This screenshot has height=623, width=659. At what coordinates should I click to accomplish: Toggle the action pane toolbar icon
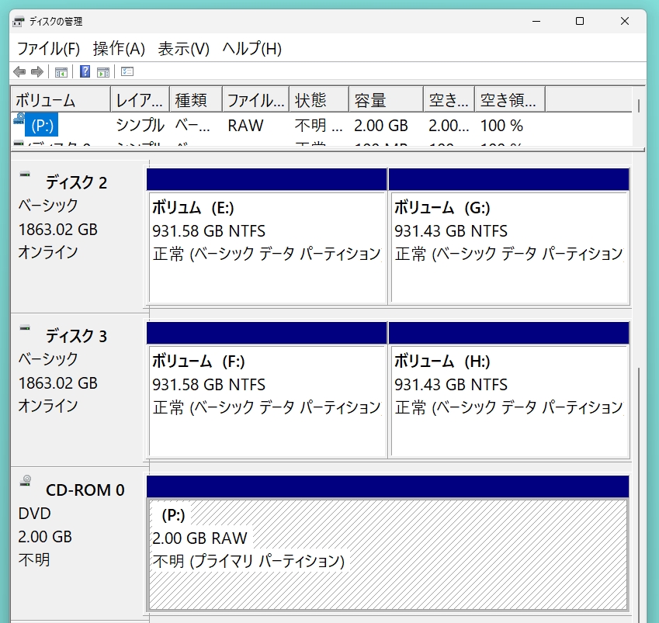point(103,72)
